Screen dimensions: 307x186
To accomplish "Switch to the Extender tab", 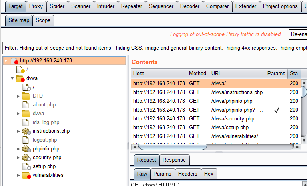I will tap(246, 6).
